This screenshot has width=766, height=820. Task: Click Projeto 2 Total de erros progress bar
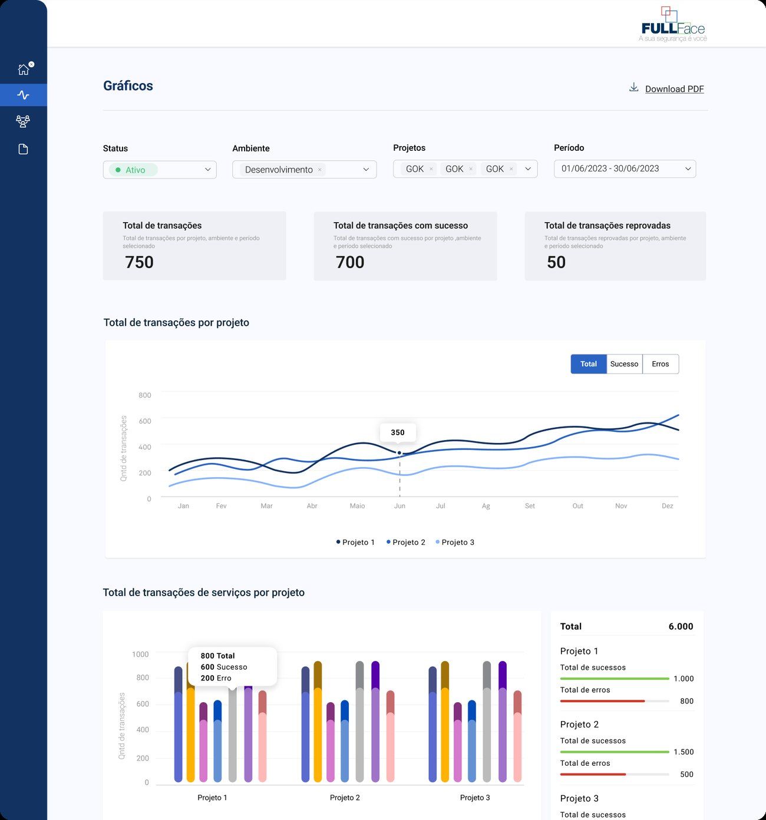[x=615, y=774]
